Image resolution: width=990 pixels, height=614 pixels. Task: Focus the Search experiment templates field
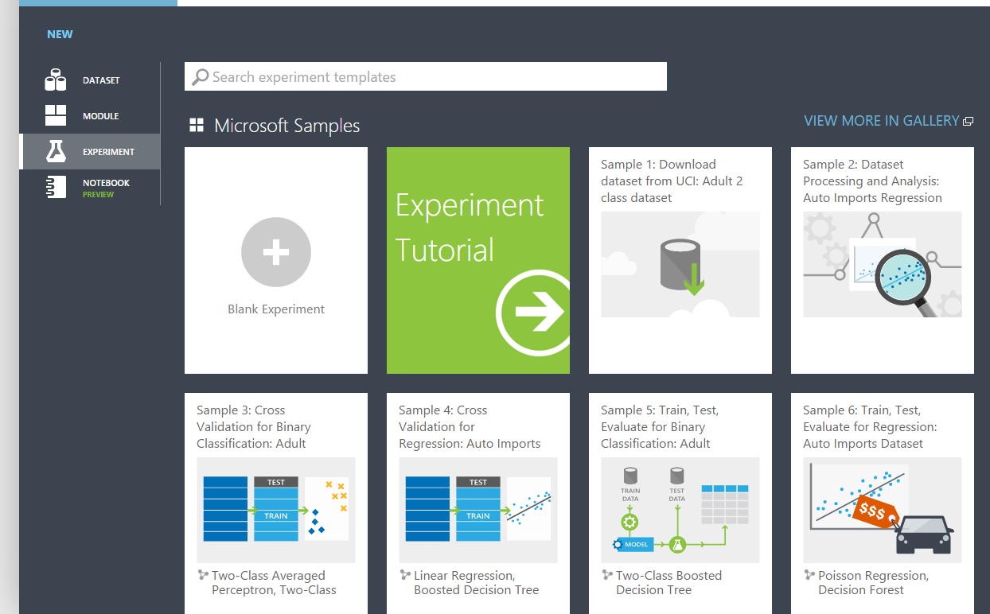[x=426, y=77]
